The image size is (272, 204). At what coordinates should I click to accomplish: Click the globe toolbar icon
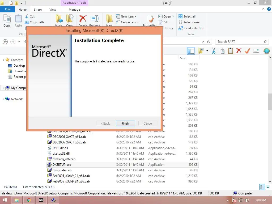pos(266,51)
